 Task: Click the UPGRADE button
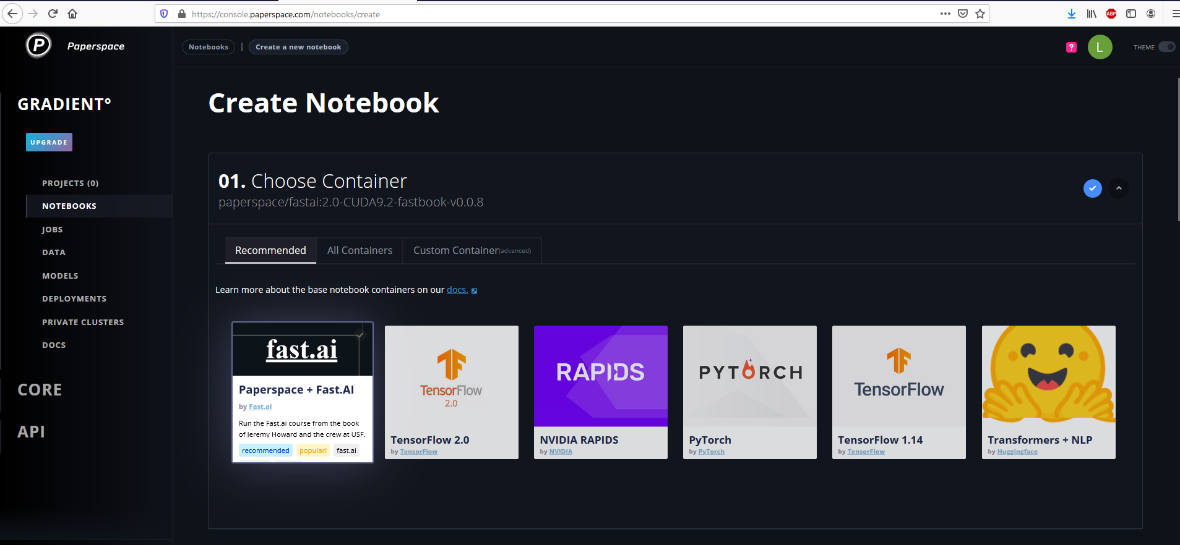49,142
